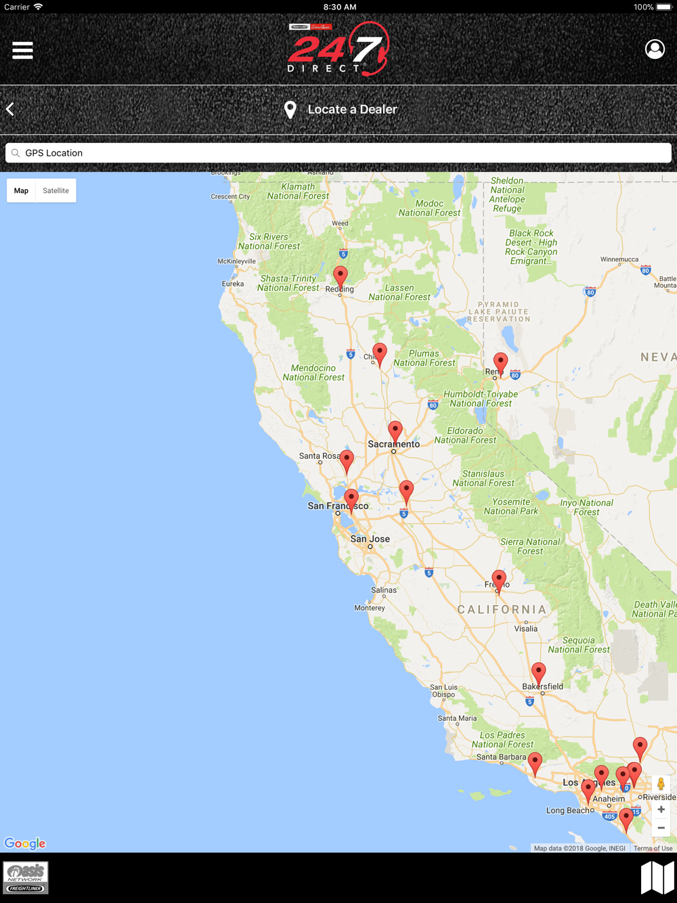This screenshot has width=677, height=903.
Task: Click the map data copyright text
Action: [580, 848]
